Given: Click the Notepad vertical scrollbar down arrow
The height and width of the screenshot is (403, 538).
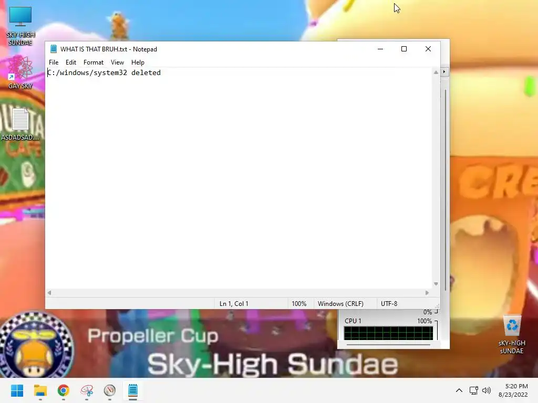Looking at the screenshot, I should click(x=436, y=284).
